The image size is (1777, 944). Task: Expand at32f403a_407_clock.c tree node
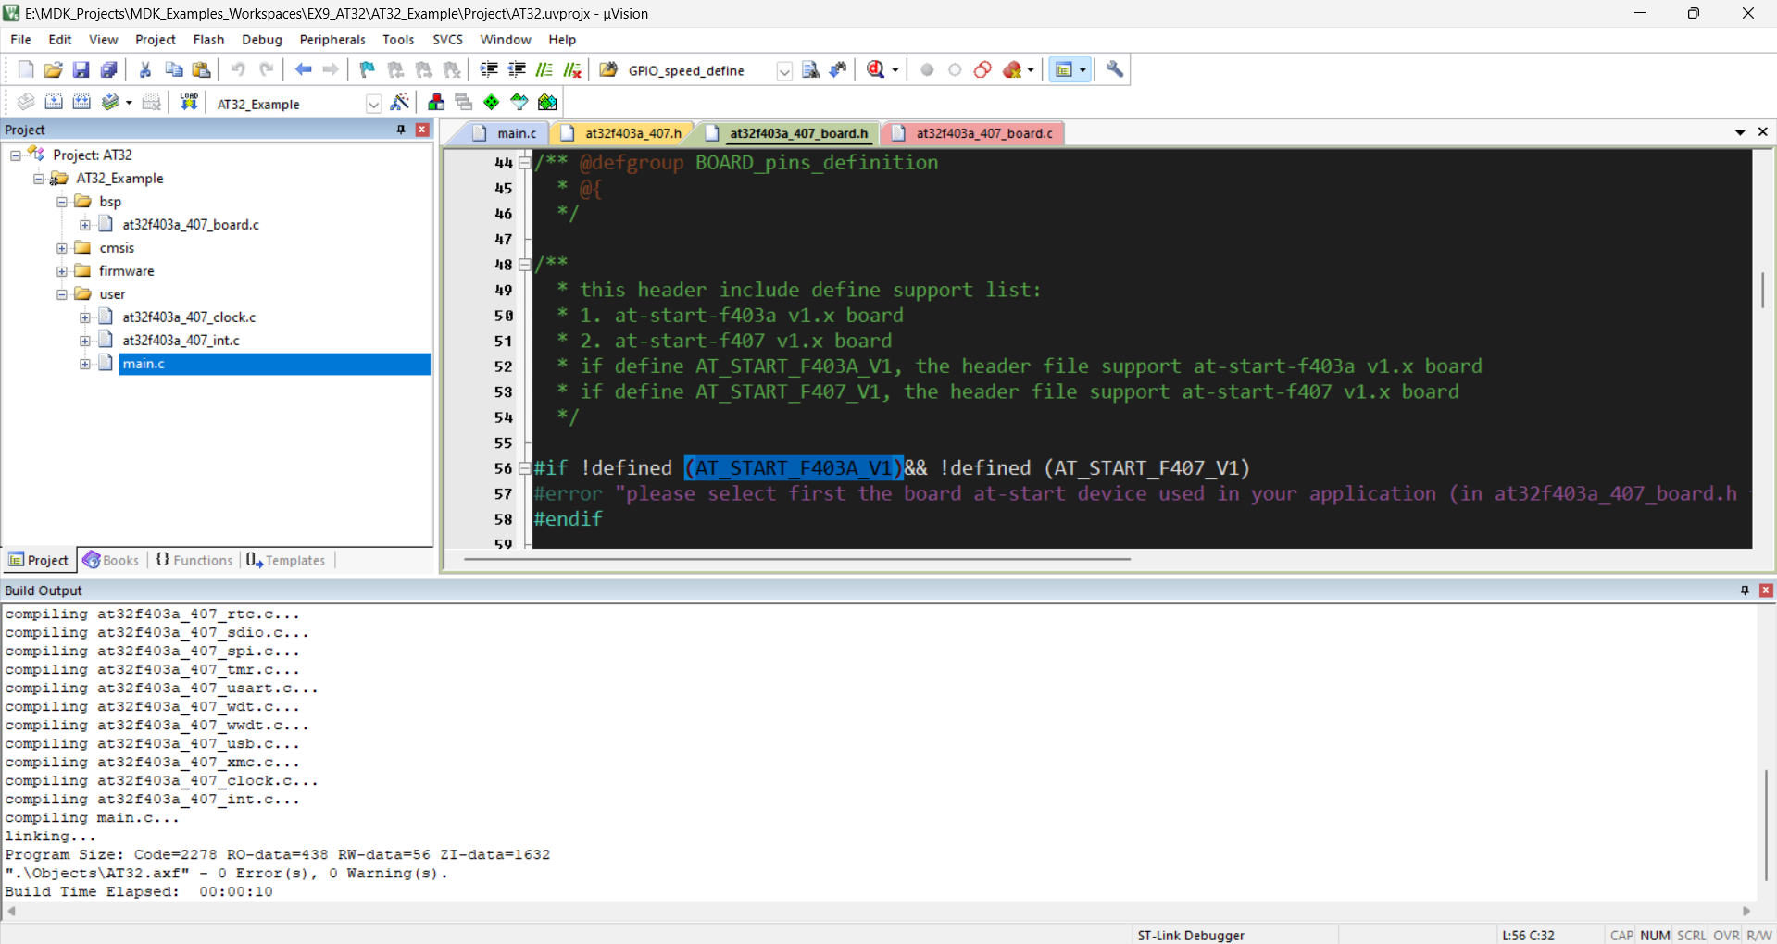pyautogui.click(x=85, y=317)
